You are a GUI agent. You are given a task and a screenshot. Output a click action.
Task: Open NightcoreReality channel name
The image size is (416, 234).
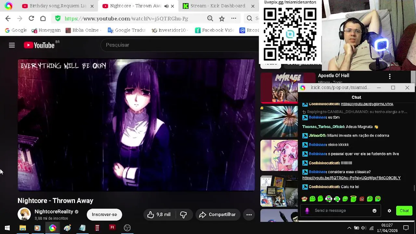tap(54, 212)
